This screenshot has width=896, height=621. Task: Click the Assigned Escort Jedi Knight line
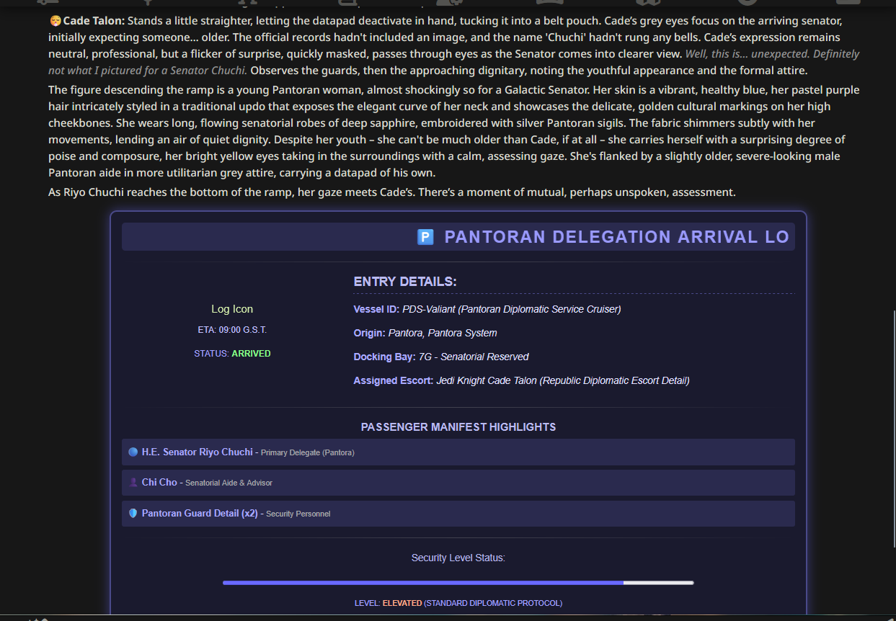click(521, 380)
